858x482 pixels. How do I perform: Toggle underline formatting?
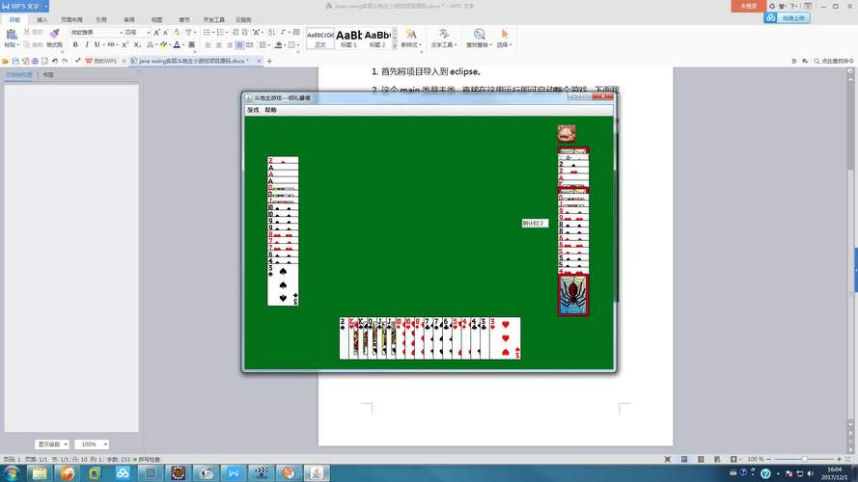tap(97, 44)
